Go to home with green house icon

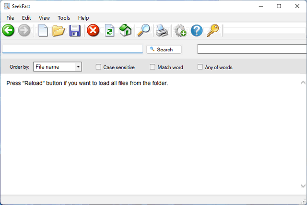pyautogui.click(x=126, y=30)
